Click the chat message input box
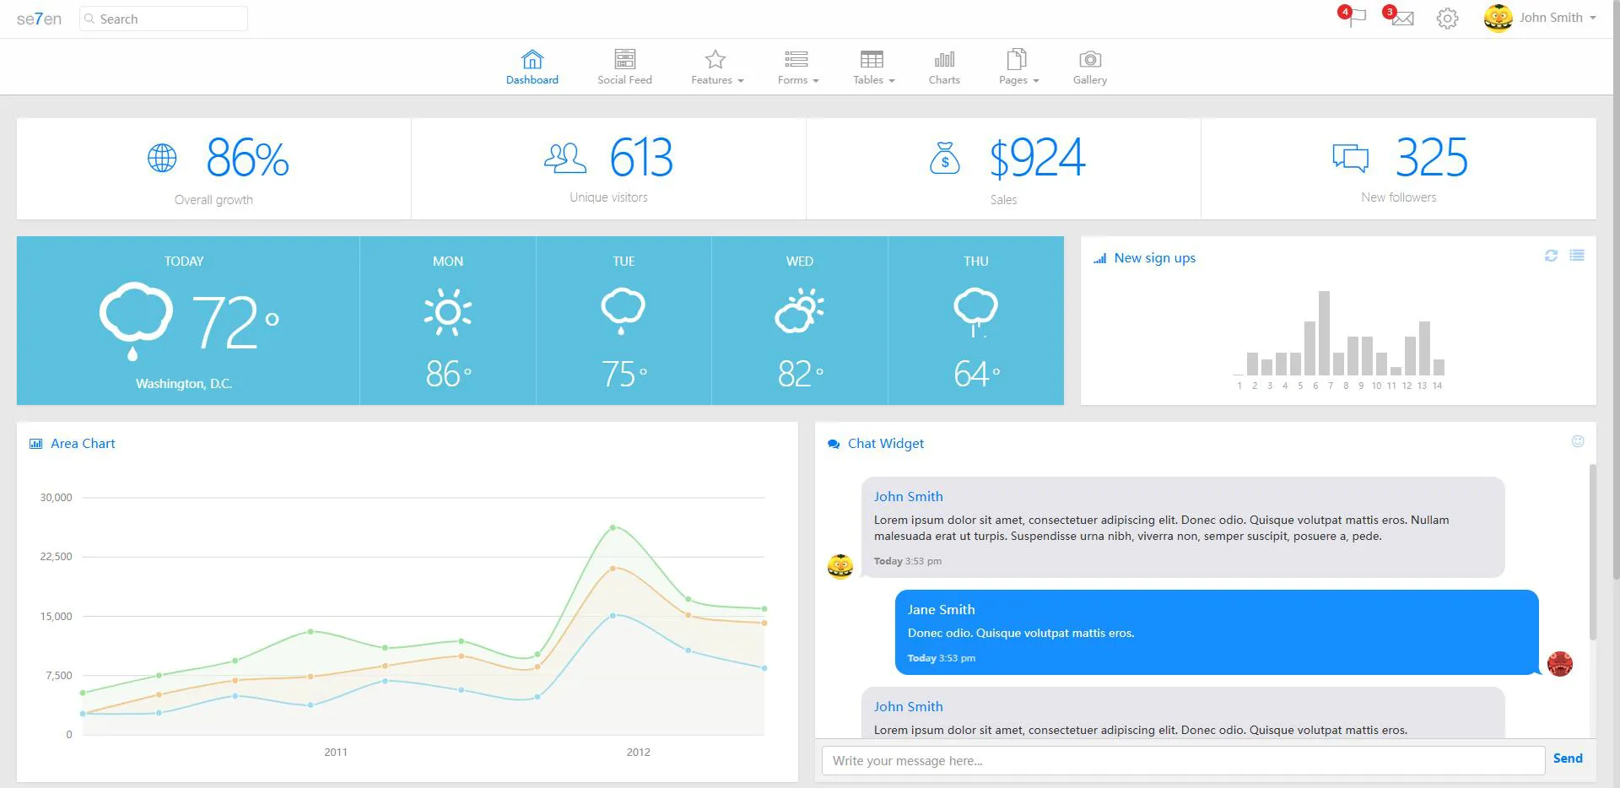This screenshot has width=1620, height=788. [1183, 760]
